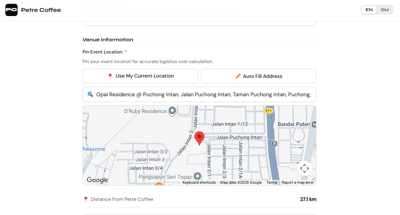
Task: Click the red map pin marker
Action: click(x=199, y=138)
